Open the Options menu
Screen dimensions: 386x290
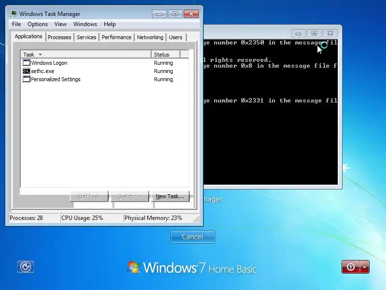[x=38, y=24]
